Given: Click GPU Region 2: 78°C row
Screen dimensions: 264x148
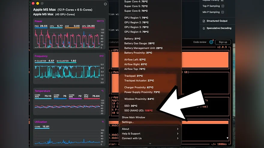Looking at the screenshot, I should [136, 22].
